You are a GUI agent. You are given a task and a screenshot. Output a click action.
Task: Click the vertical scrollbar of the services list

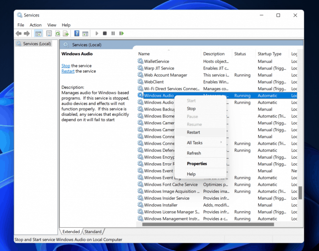point(300,192)
